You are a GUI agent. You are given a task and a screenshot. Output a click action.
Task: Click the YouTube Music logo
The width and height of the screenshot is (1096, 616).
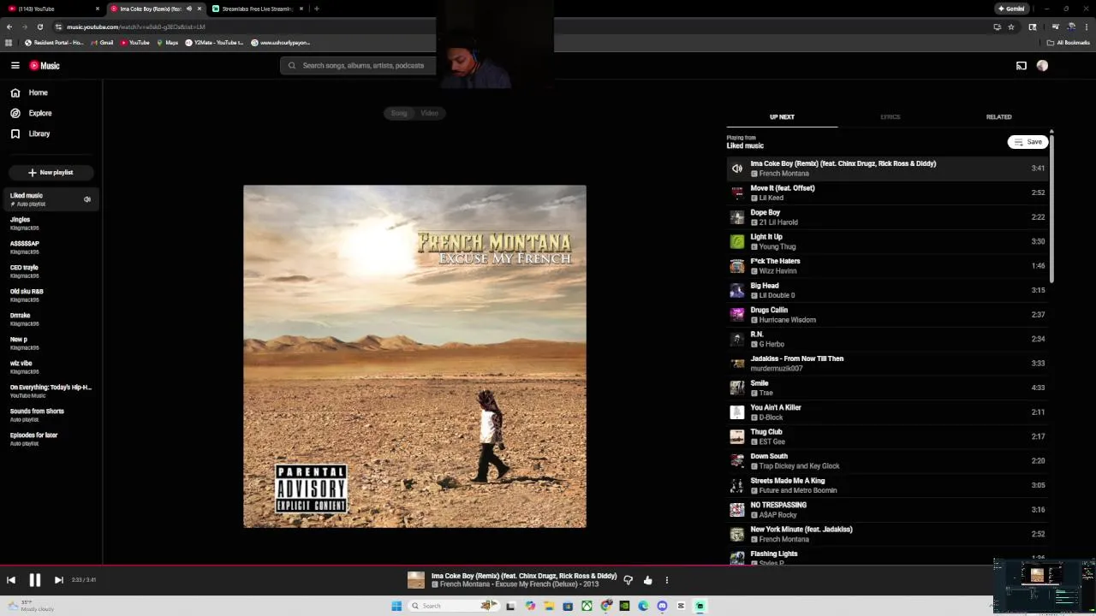45,66
